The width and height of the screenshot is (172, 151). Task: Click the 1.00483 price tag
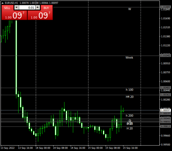(x=165, y=88)
